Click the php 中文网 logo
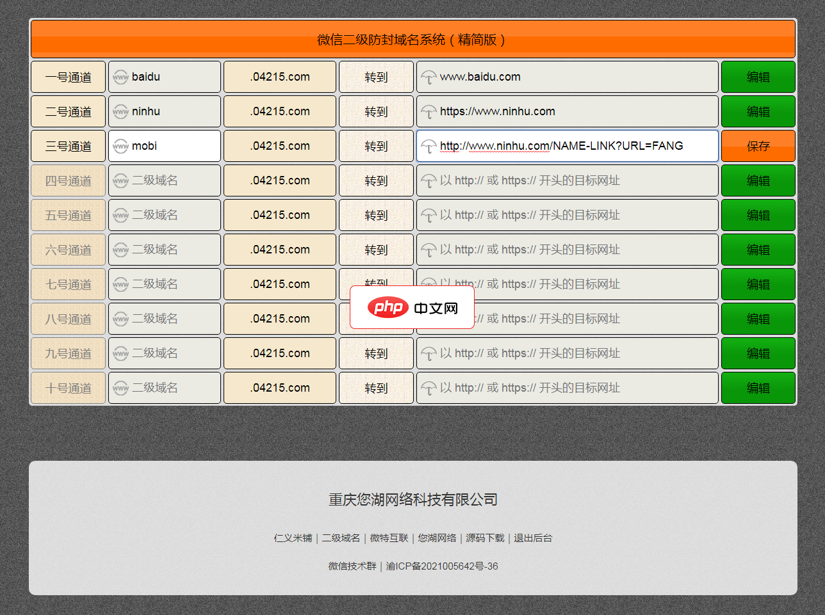 (x=412, y=307)
